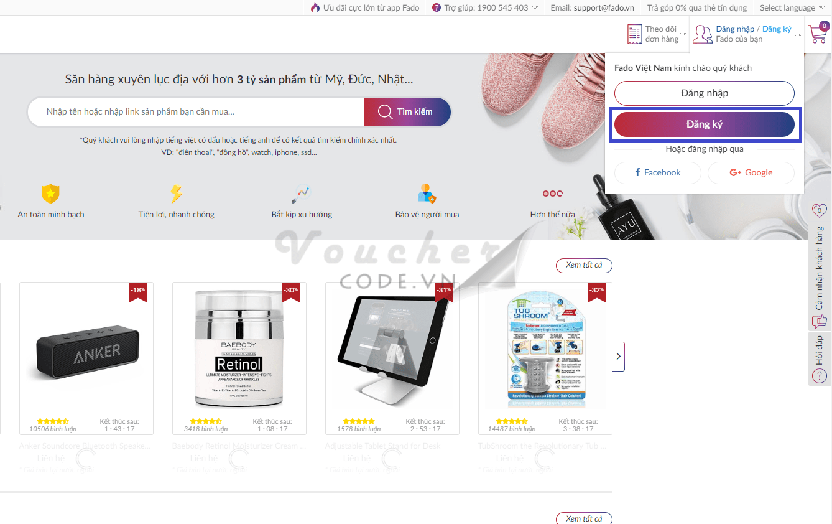Viewport: 832px width, 524px height.
Task: Click the purple help question-mark icon
Action: 437,7
